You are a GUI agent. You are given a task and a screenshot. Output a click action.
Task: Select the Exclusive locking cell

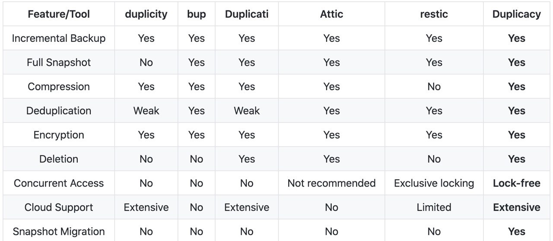click(434, 184)
